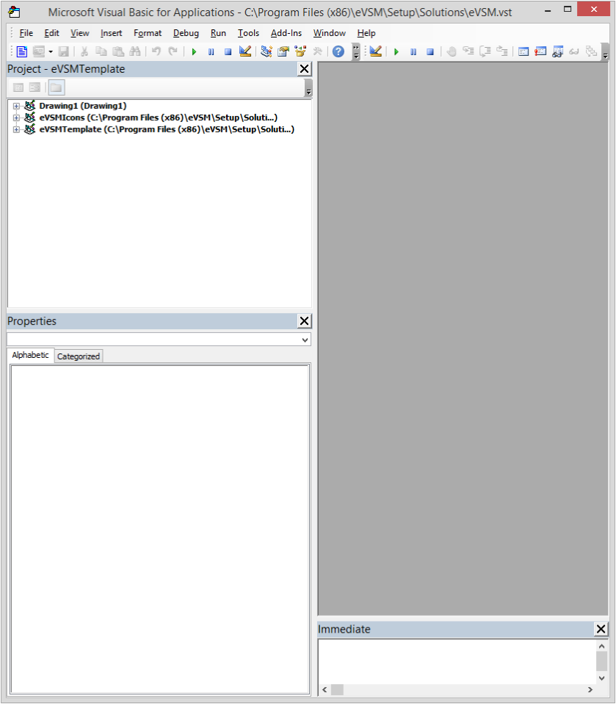Open the Object Browser toolbar icon
616x704 pixels.
coord(300,51)
